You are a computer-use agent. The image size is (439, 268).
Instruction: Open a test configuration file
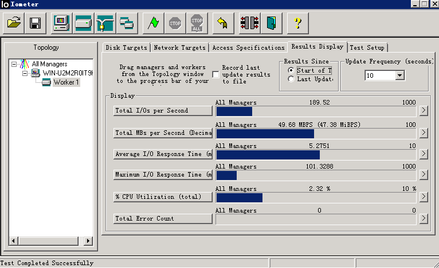point(14,23)
